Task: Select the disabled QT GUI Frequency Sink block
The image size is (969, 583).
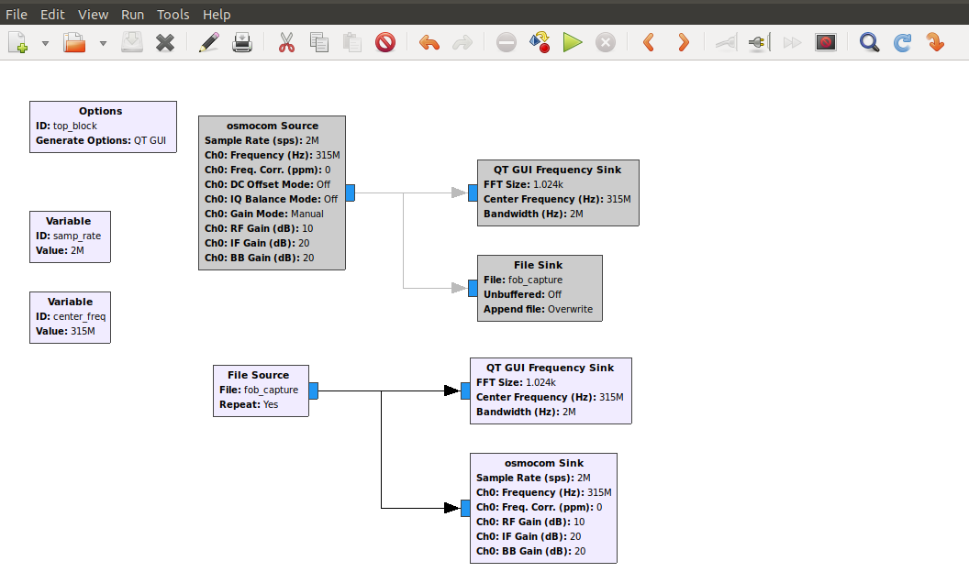Action: pyautogui.click(x=558, y=192)
